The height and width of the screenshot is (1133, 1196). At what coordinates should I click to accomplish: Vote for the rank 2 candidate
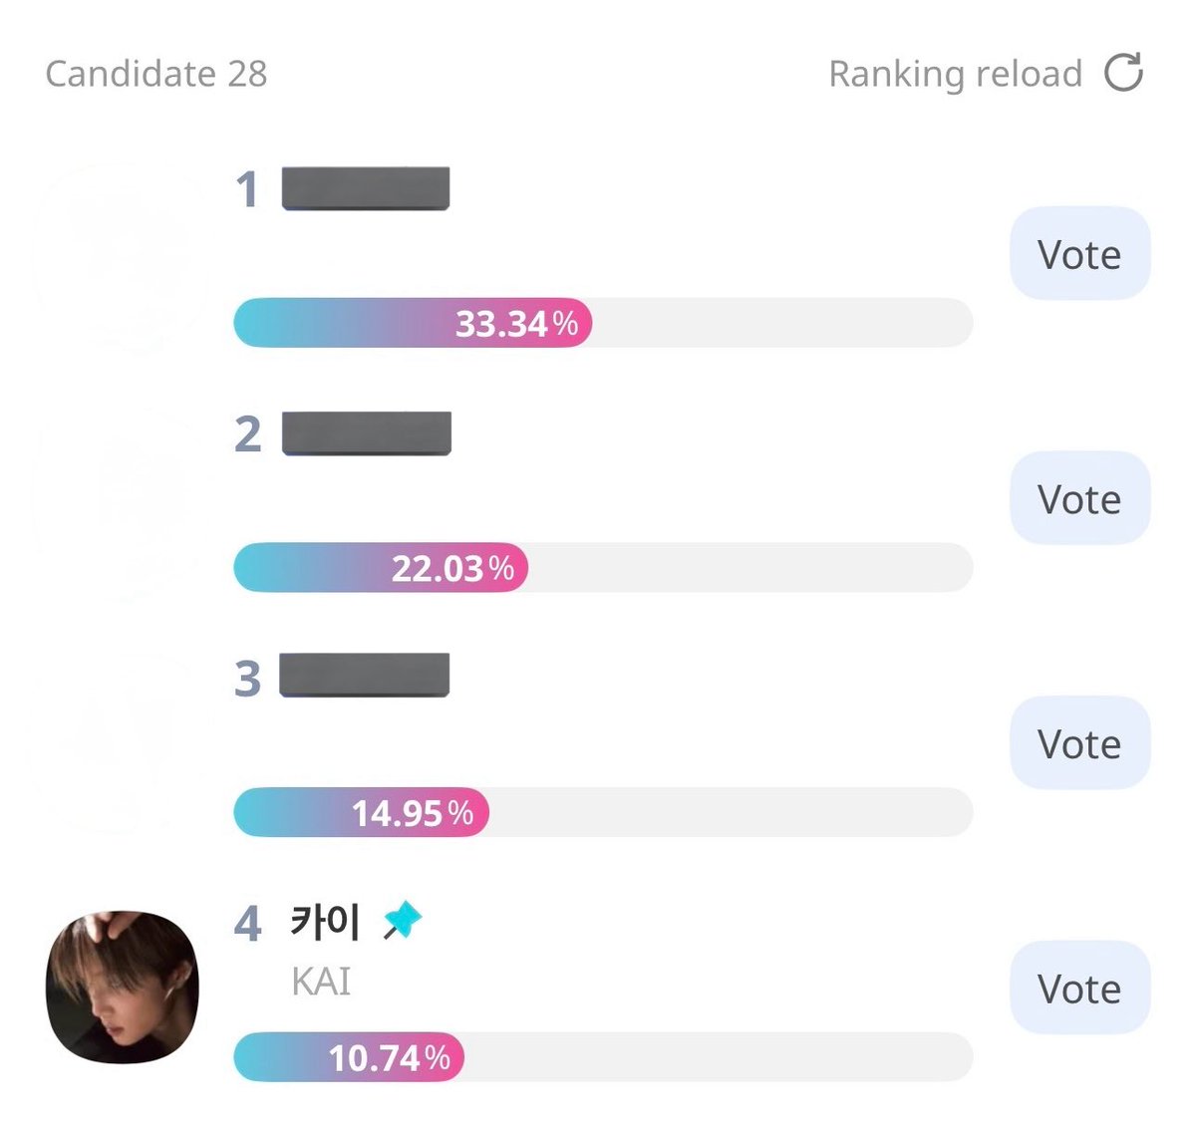[x=1079, y=498]
